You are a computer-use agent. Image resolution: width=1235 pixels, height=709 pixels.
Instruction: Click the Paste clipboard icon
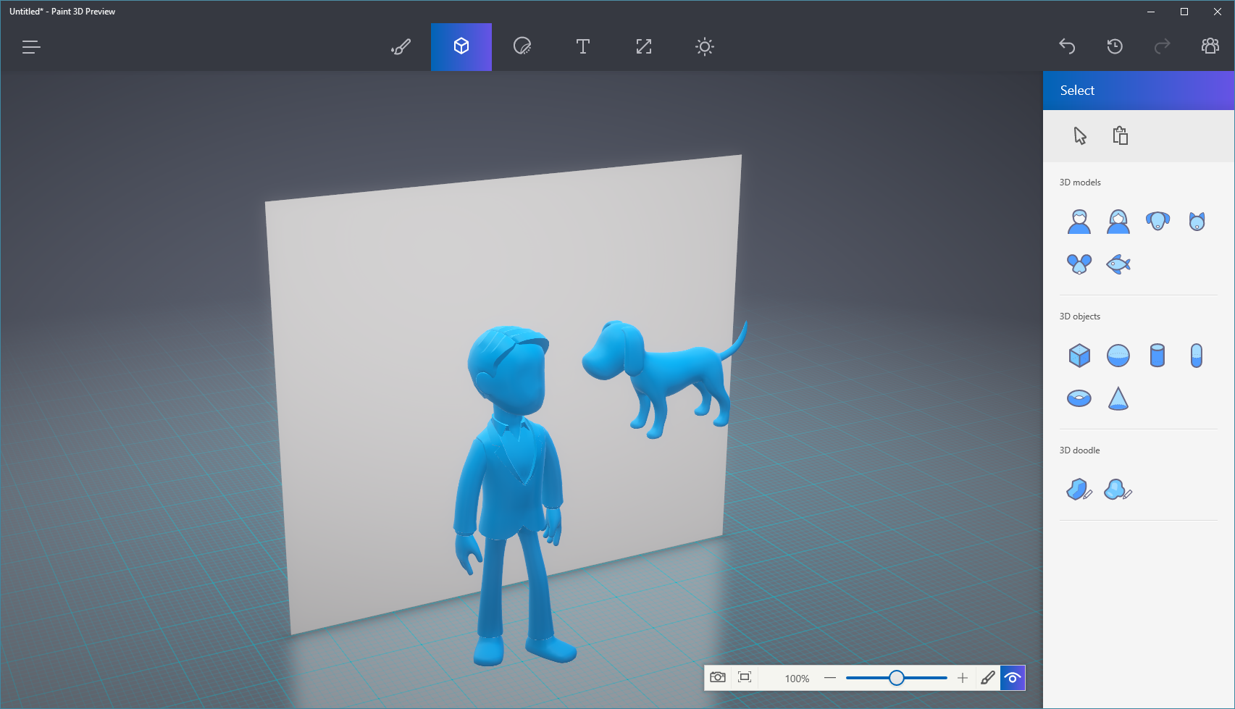coord(1121,135)
